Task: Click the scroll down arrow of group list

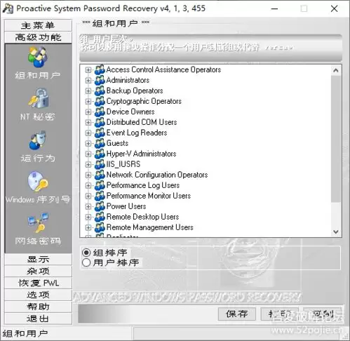Action: tap(336, 232)
